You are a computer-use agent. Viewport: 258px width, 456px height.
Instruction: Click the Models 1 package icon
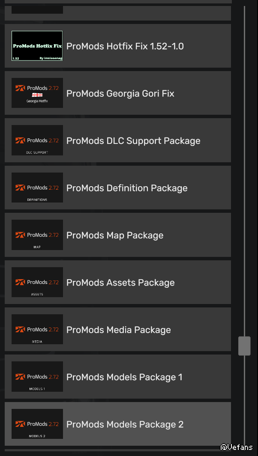tap(37, 376)
